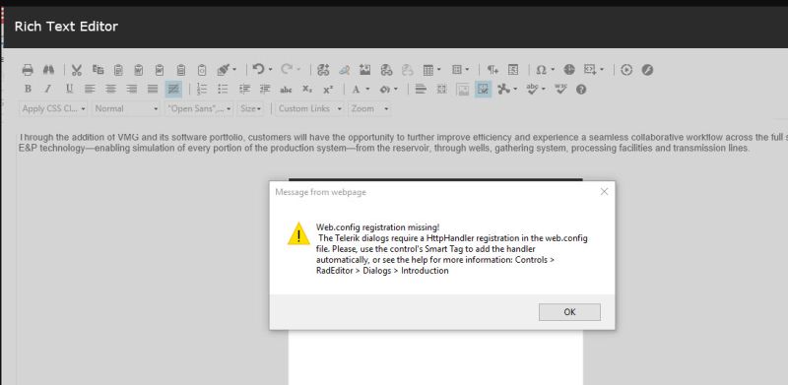Center align the text
Viewport: 788px width, 385px height.
(x=110, y=89)
